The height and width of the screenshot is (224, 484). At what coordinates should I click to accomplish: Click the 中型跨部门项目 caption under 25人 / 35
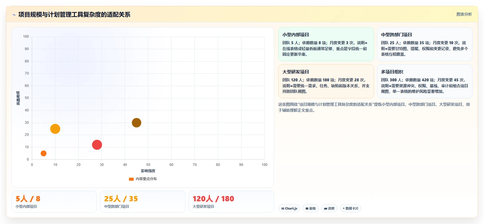coord(116,207)
